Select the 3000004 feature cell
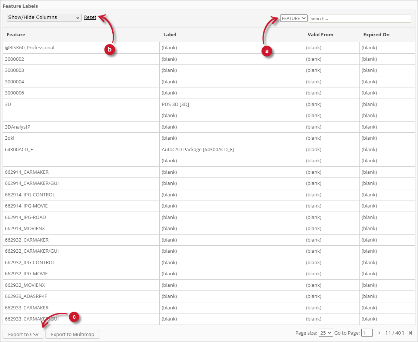 pyautogui.click(x=81, y=82)
